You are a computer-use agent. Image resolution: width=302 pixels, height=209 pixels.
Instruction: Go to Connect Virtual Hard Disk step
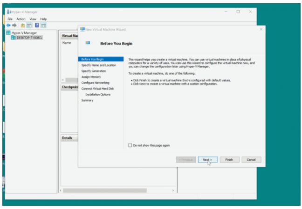click(x=98, y=88)
